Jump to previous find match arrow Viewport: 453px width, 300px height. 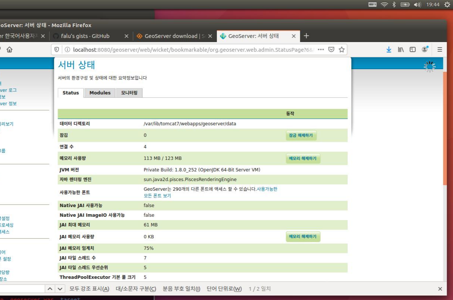pos(50,289)
